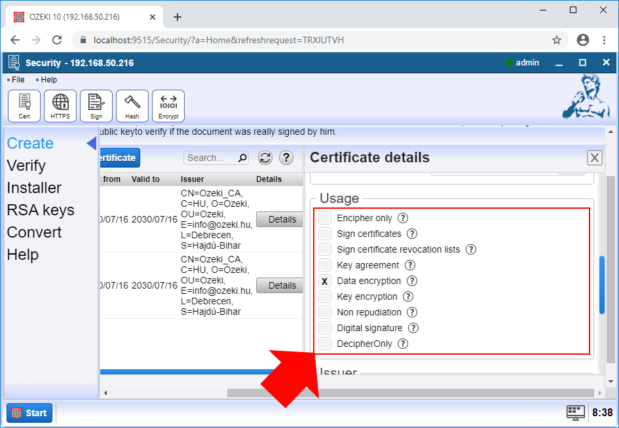Open the Cert toolbar tool

pos(24,106)
